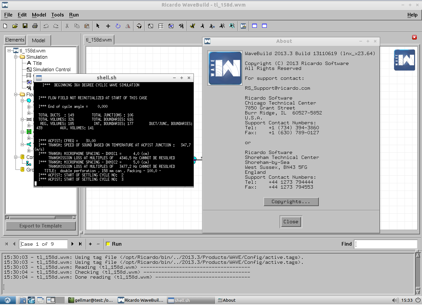The width and height of the screenshot is (422, 305).
Task: Collapse the duct icon tree node
Action: tap(22, 120)
